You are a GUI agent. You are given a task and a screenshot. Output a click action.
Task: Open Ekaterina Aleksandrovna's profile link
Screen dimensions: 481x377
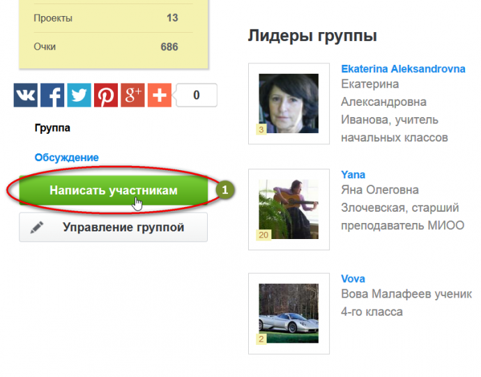[403, 69]
